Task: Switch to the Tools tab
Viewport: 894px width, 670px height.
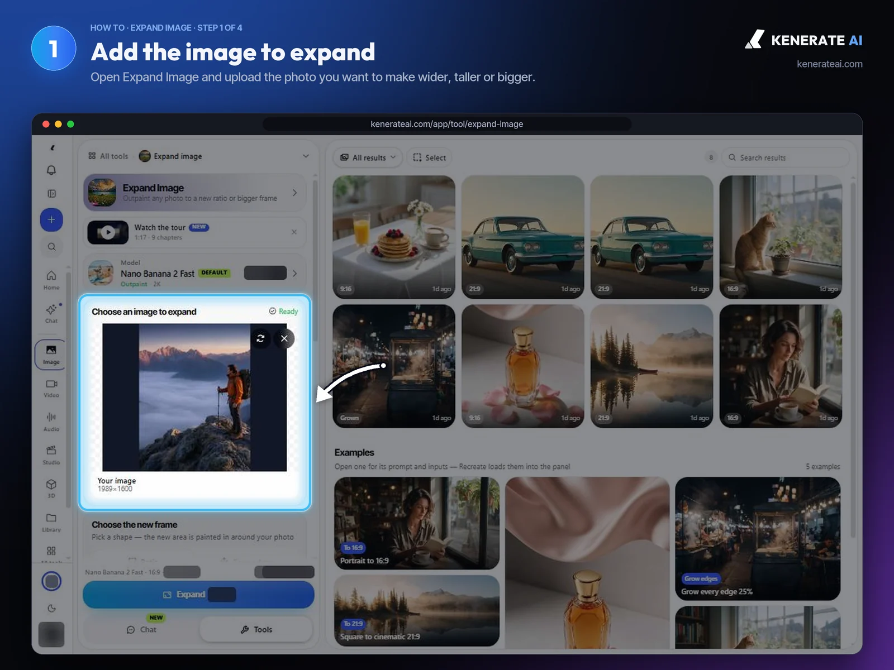Action: coord(256,629)
